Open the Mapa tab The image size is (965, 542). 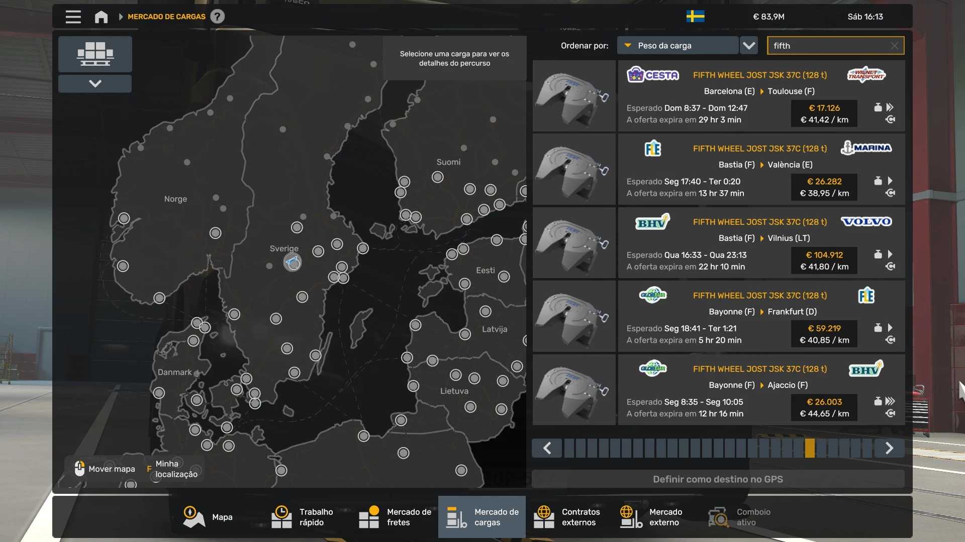(208, 517)
